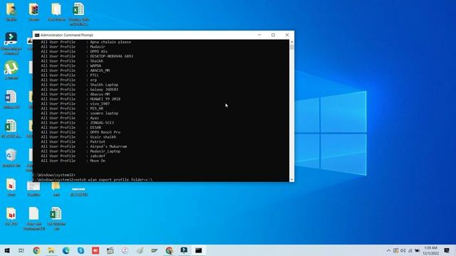
Task: Select the first folder icon with person picture
Action: tap(11, 12)
